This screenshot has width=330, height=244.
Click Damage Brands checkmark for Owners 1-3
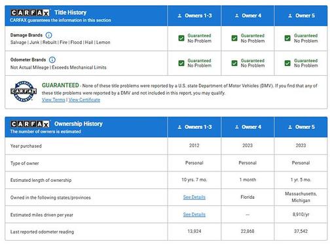coord(181,38)
